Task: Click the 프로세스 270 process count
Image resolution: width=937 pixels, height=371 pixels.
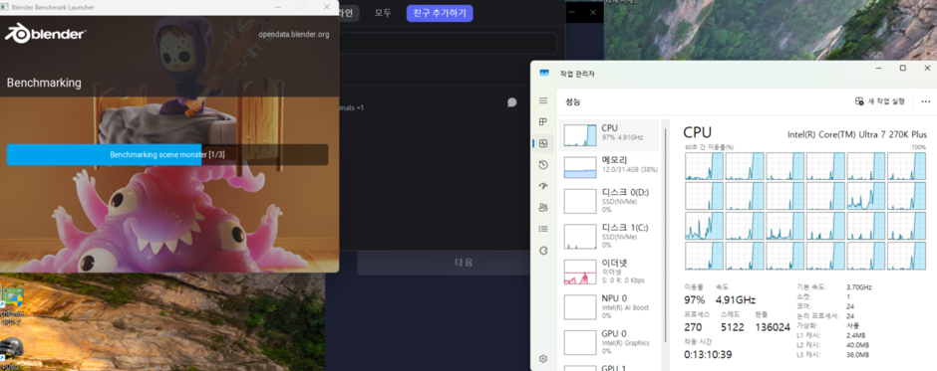Action: [x=693, y=327]
